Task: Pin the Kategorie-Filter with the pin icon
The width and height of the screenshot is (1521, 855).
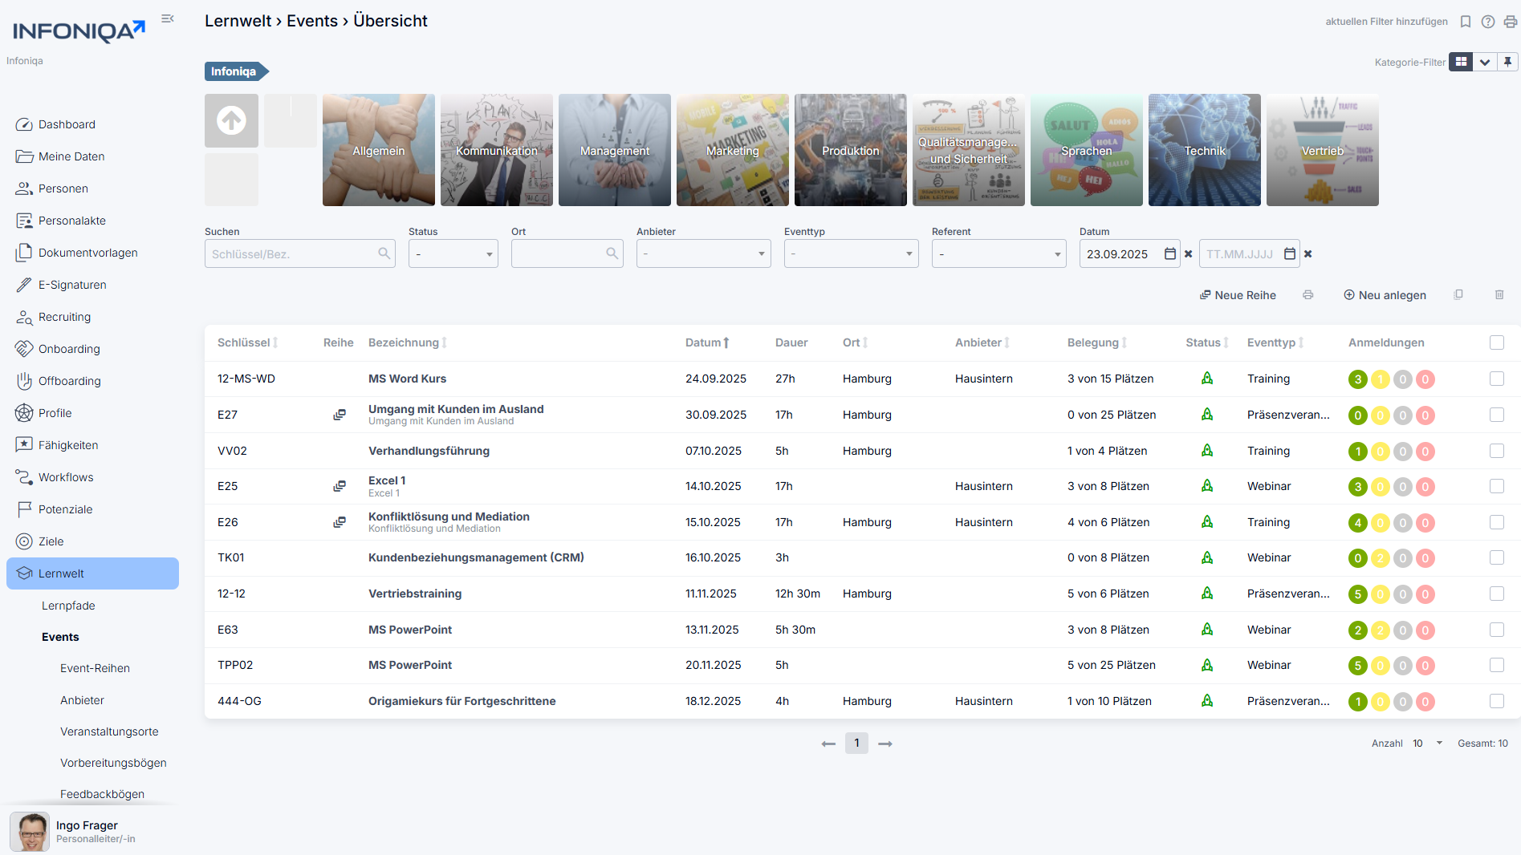Action: 1507,62
